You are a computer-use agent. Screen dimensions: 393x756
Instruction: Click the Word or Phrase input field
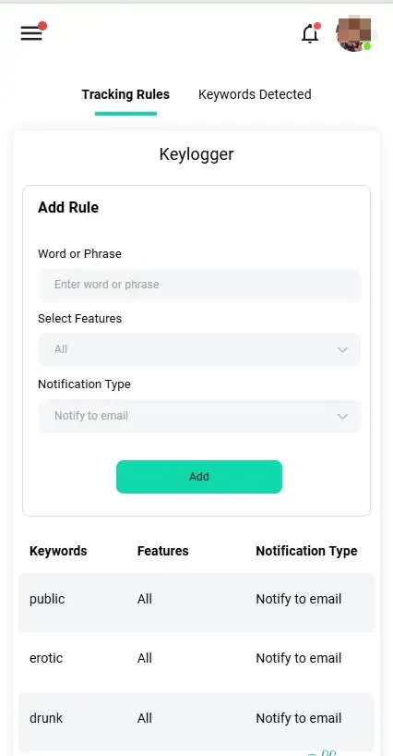(x=199, y=285)
